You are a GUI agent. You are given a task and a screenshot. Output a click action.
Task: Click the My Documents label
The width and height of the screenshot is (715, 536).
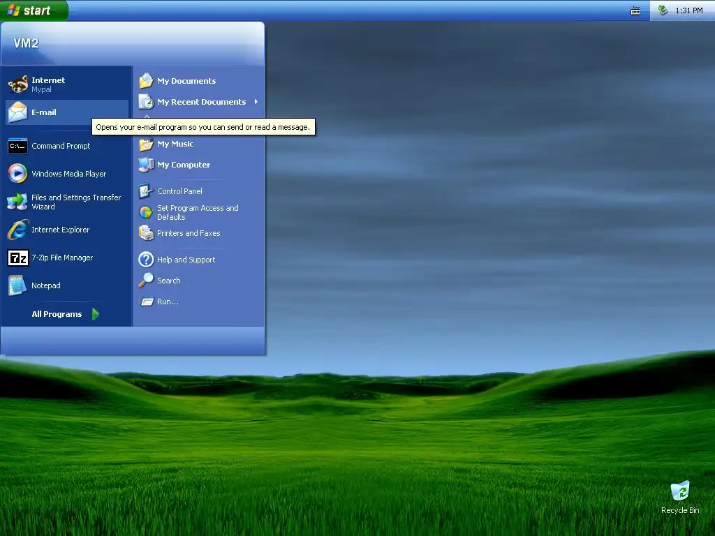point(186,81)
